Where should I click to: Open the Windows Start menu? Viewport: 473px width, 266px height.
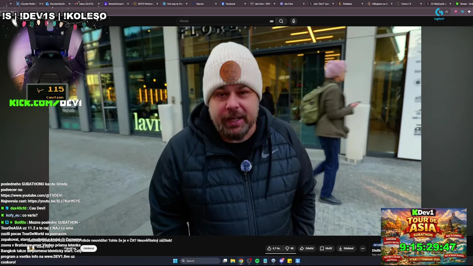pos(175,261)
